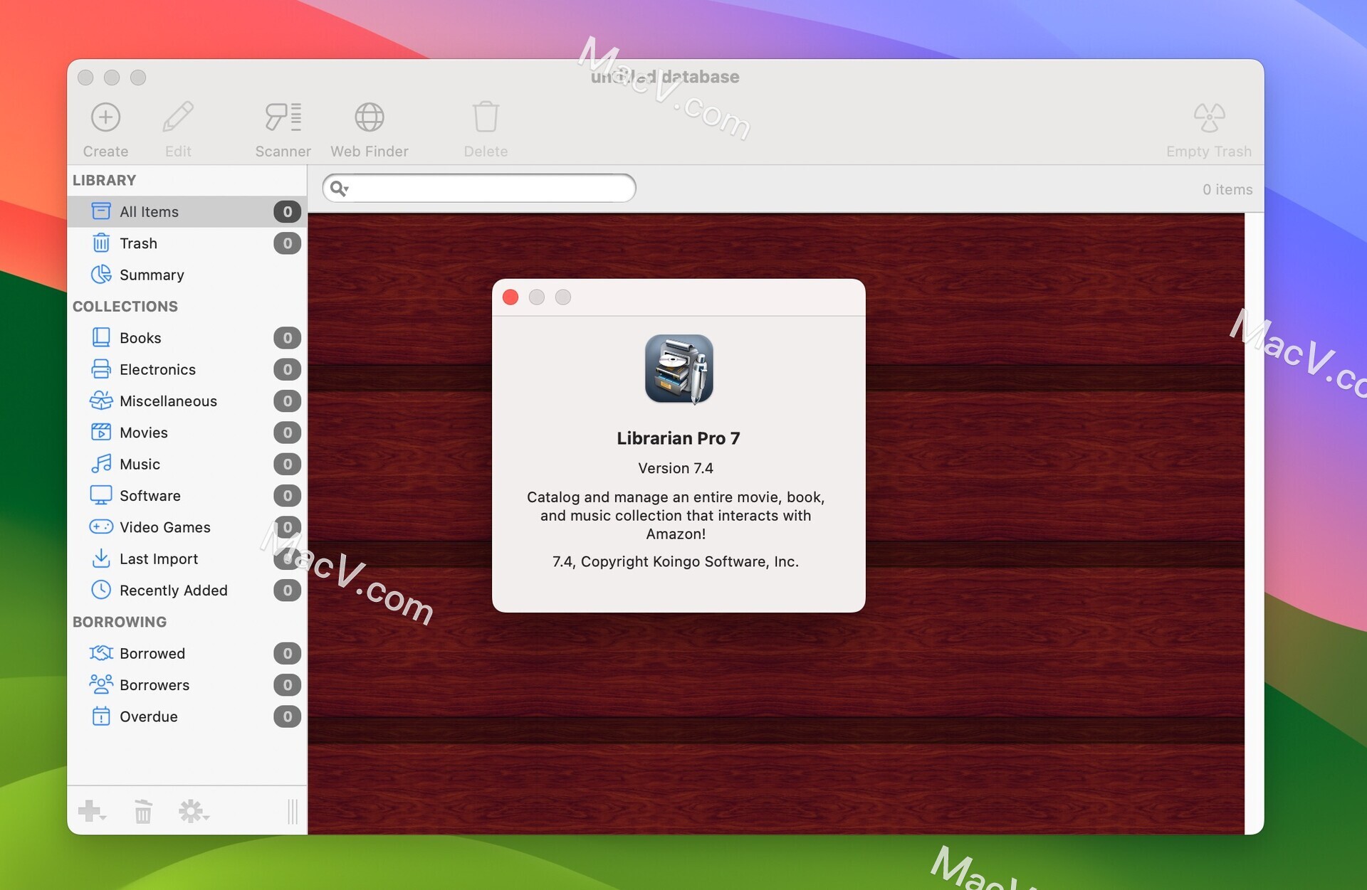This screenshot has width=1367, height=890.
Task: Expand the Borrowers section
Action: [x=154, y=684]
